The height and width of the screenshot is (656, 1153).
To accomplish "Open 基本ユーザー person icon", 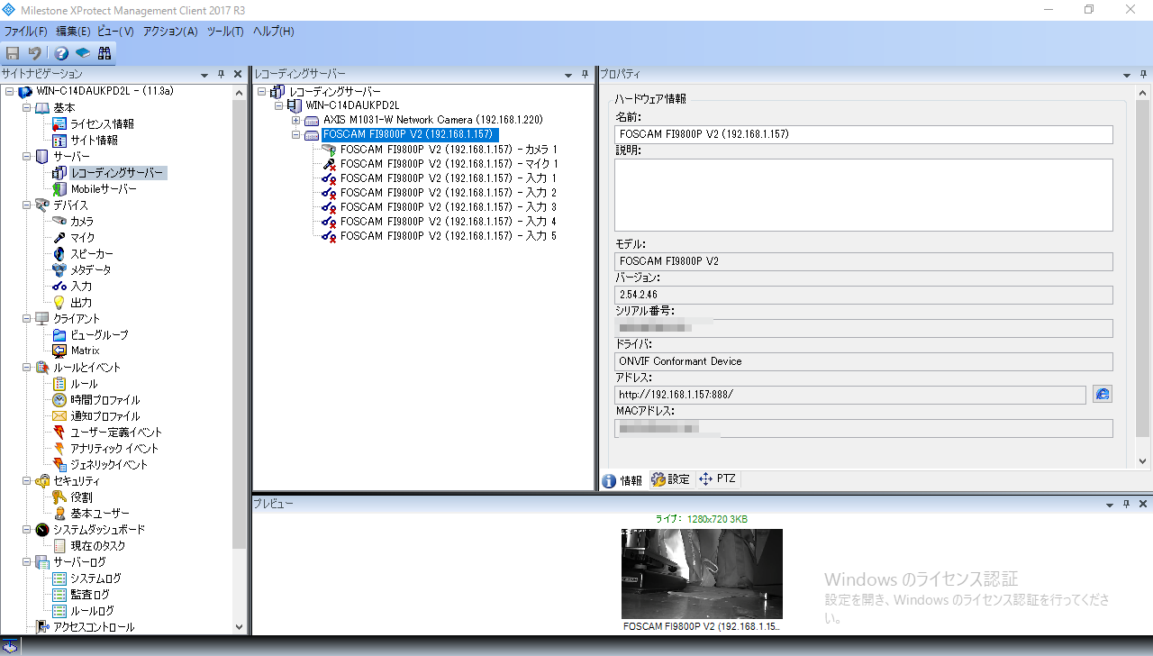I will point(59,514).
